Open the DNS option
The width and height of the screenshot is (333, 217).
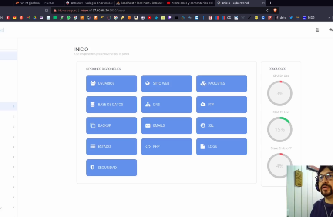click(166, 104)
